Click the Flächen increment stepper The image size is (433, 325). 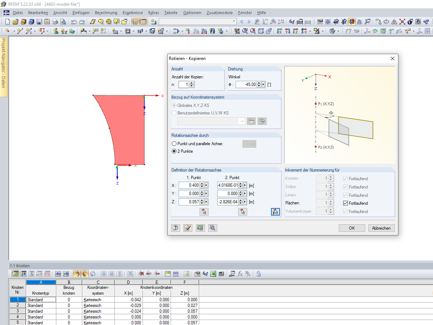pos(331,203)
